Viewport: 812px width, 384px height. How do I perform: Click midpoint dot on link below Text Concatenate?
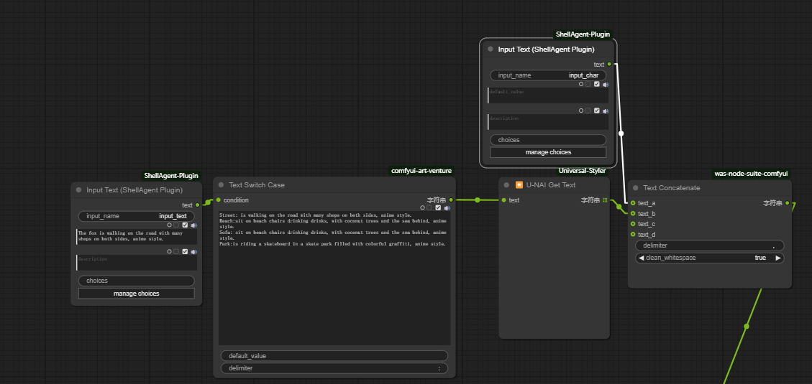click(x=747, y=326)
